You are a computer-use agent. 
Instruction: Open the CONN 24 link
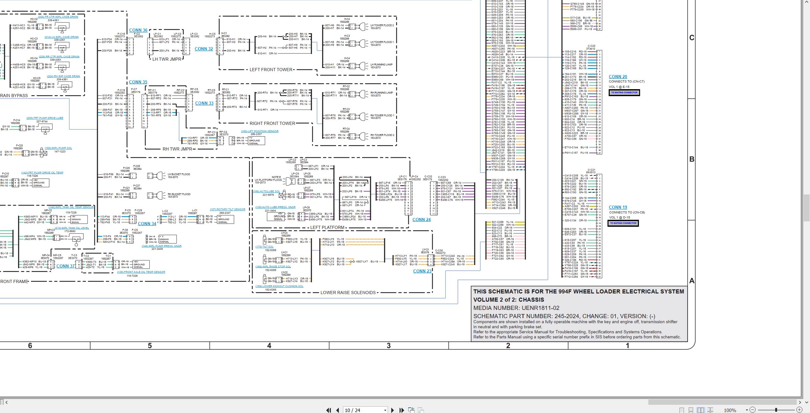421,220
